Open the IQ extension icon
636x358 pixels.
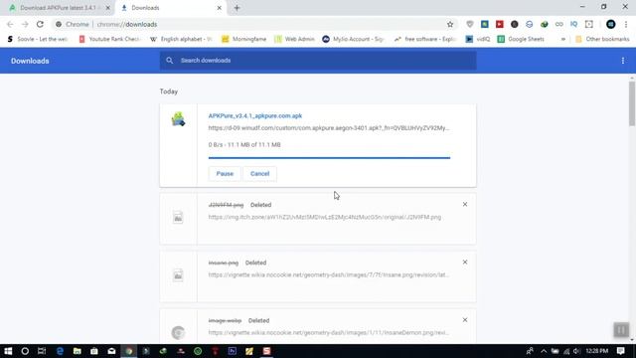click(x=573, y=24)
